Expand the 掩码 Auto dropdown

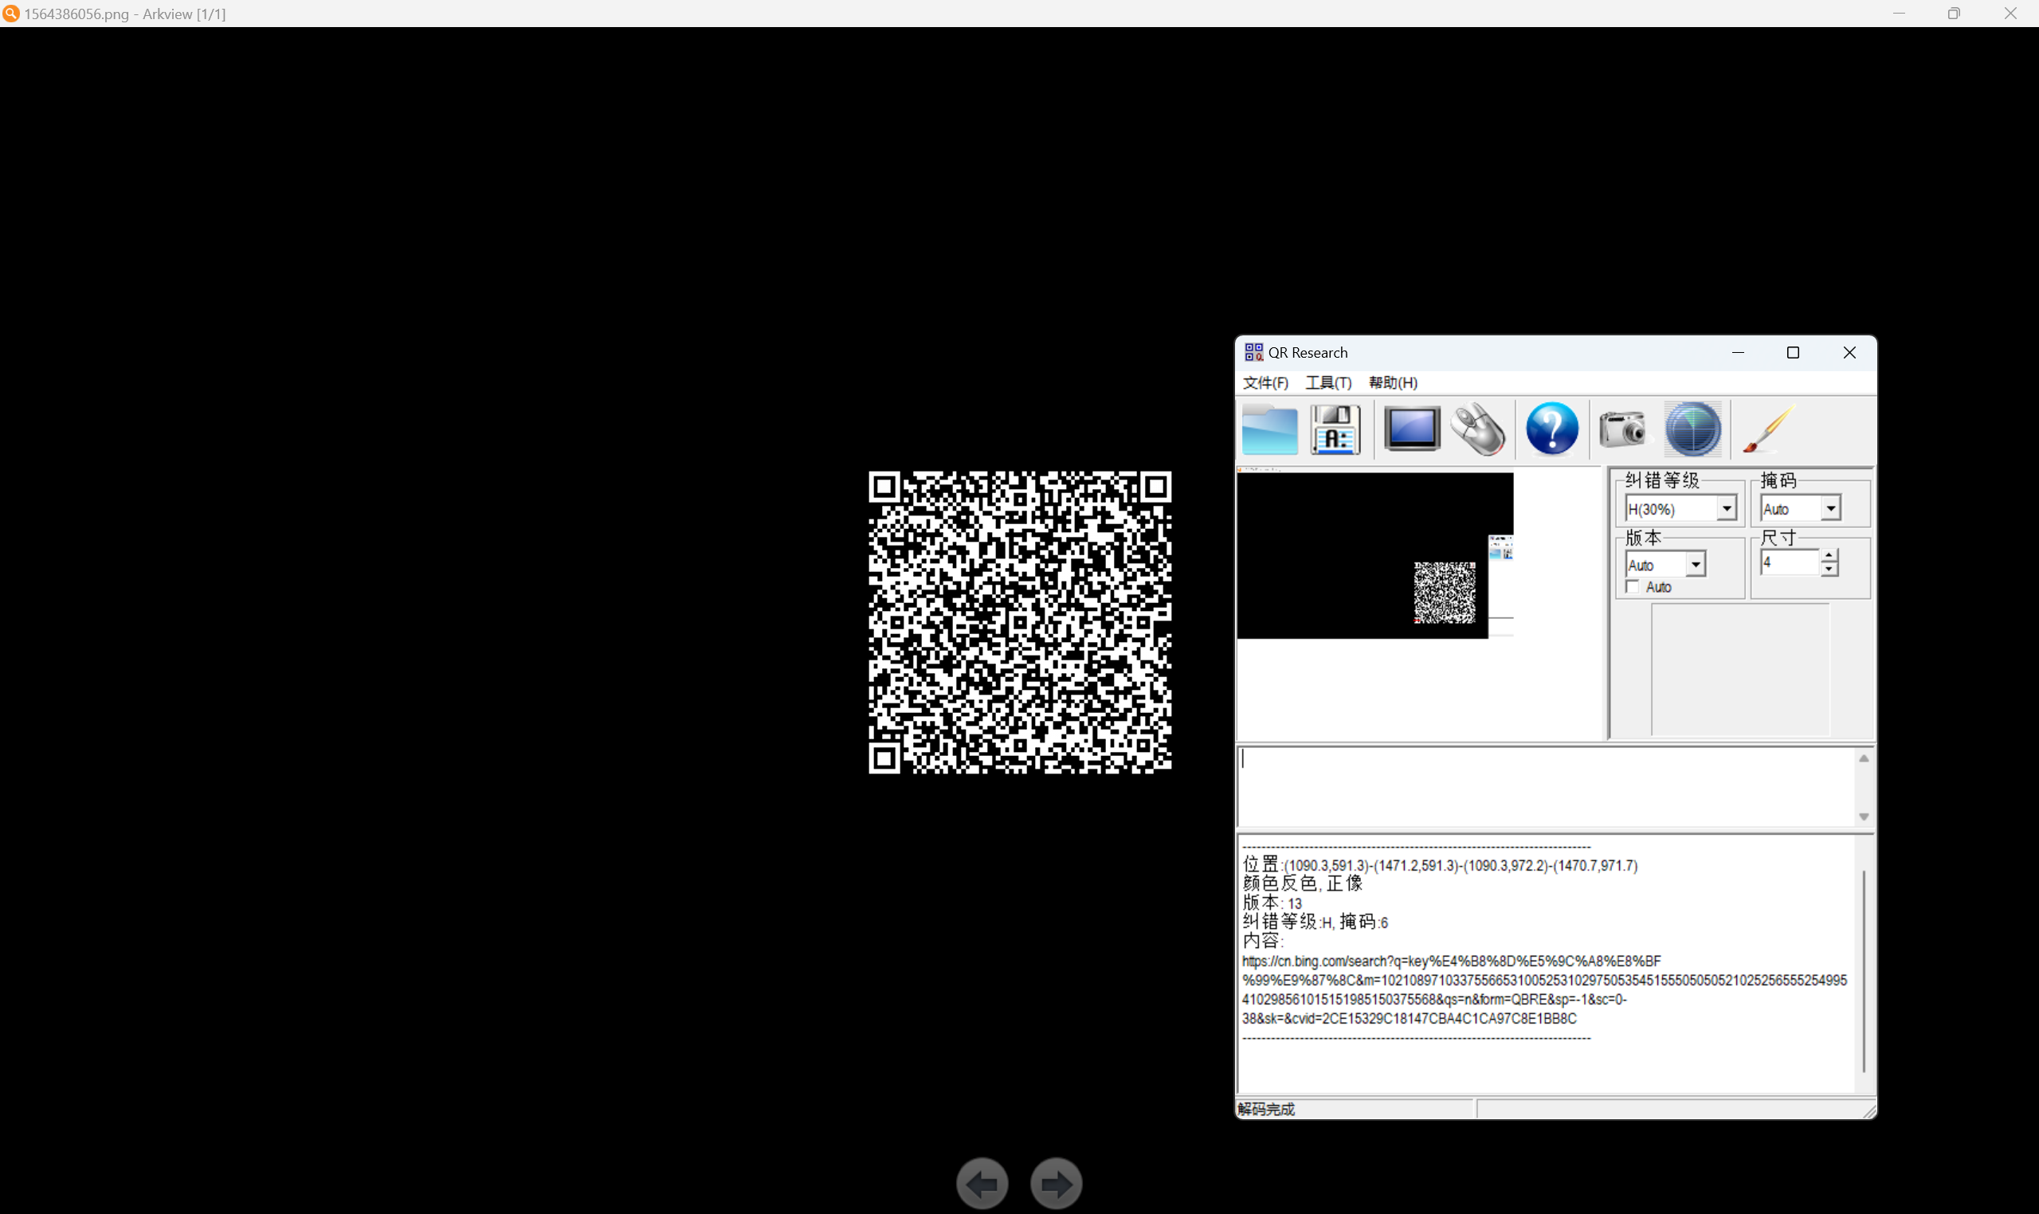(1830, 509)
